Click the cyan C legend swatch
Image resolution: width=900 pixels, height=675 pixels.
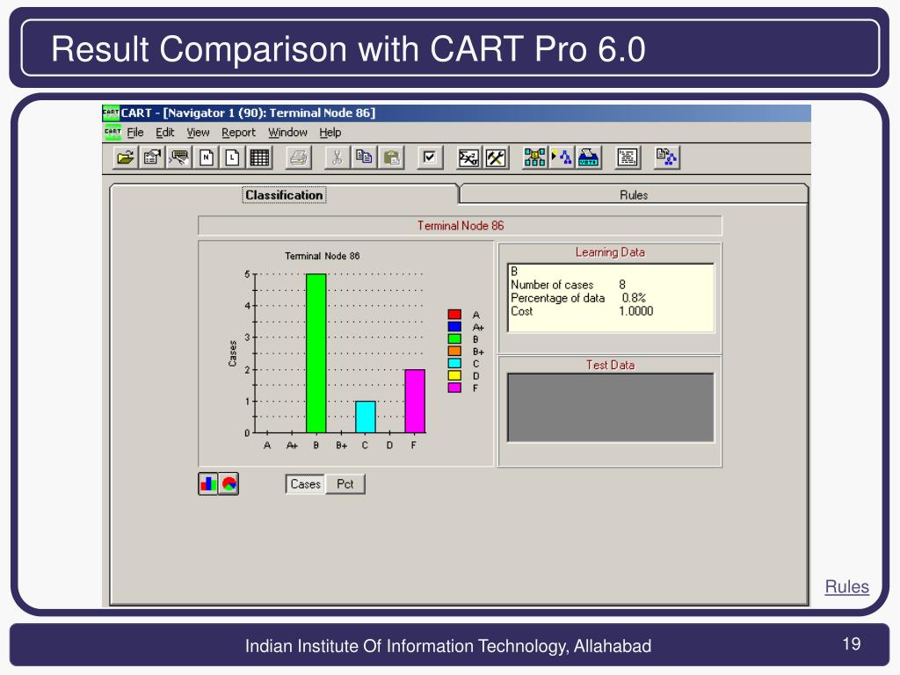[454, 363]
